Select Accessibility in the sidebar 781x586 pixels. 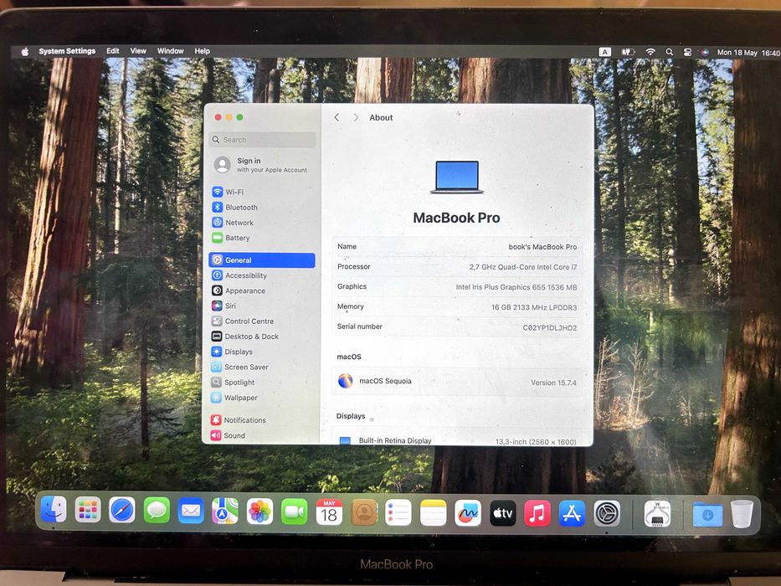(x=262, y=275)
